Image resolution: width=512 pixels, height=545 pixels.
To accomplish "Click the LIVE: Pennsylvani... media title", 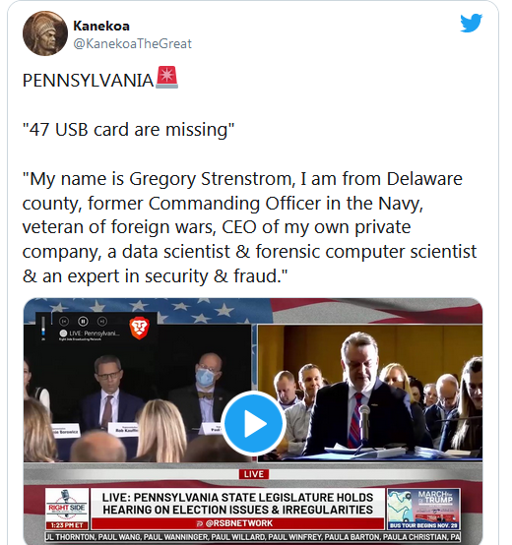I will coord(90,333).
